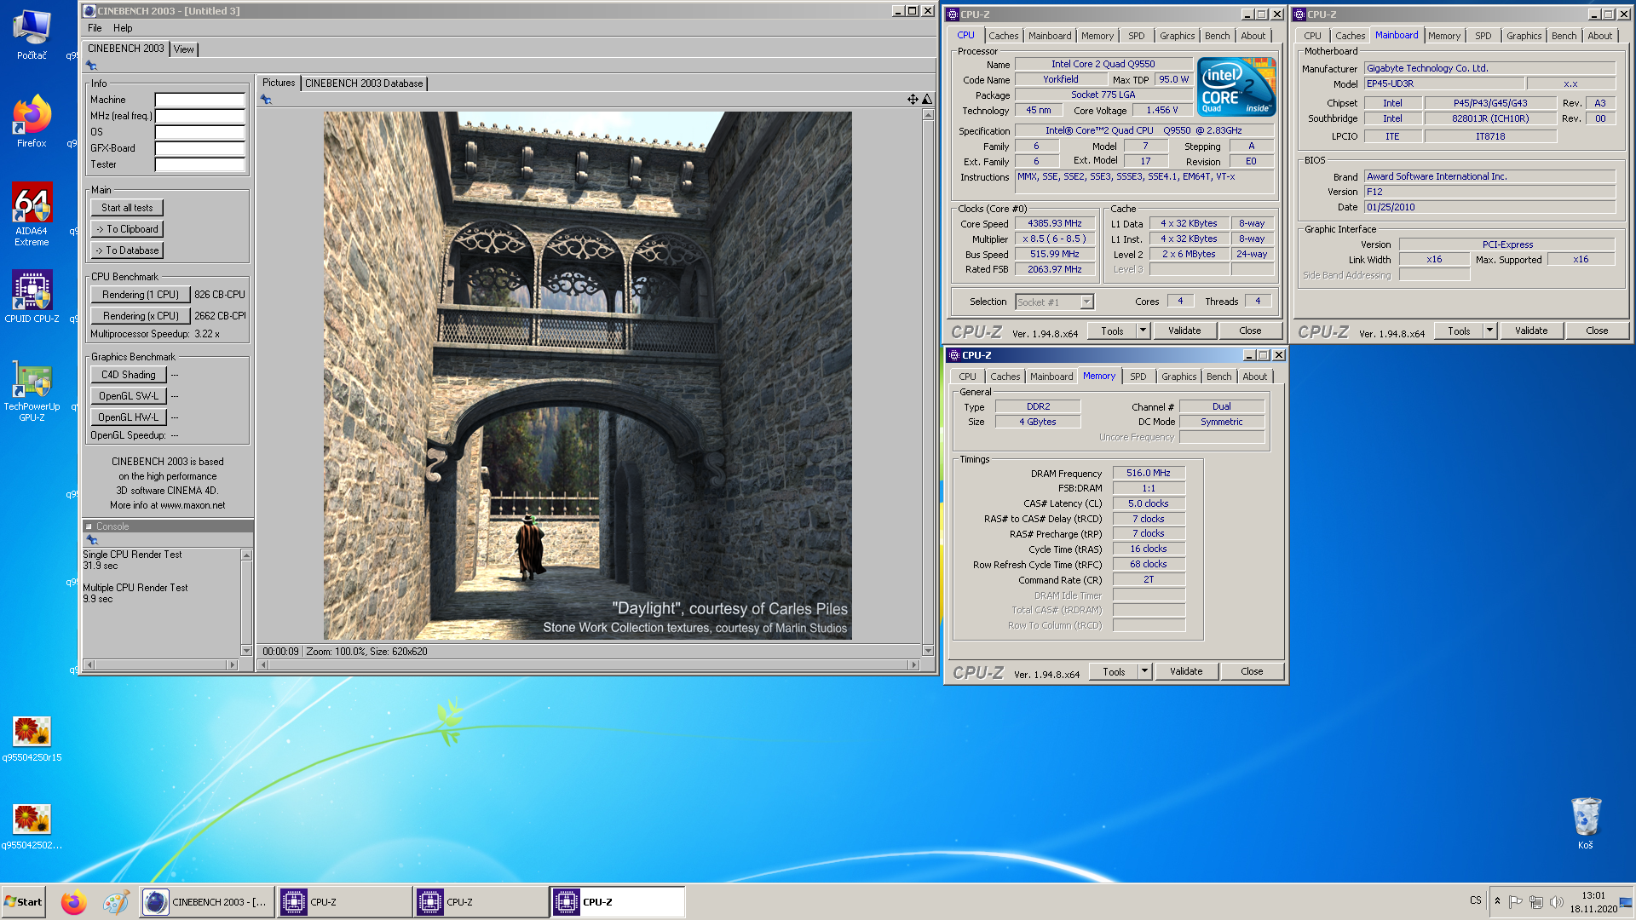This screenshot has height=920, width=1636.
Task: Open the Windows Start button
Action: [24, 902]
